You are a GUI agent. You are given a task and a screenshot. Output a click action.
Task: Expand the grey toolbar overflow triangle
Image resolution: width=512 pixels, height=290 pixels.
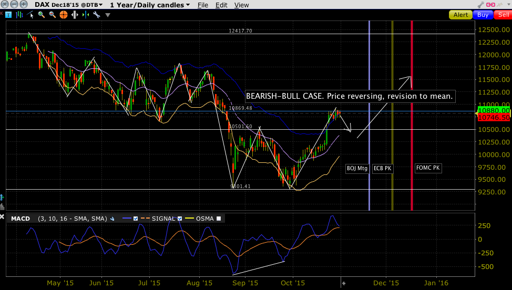107,15
